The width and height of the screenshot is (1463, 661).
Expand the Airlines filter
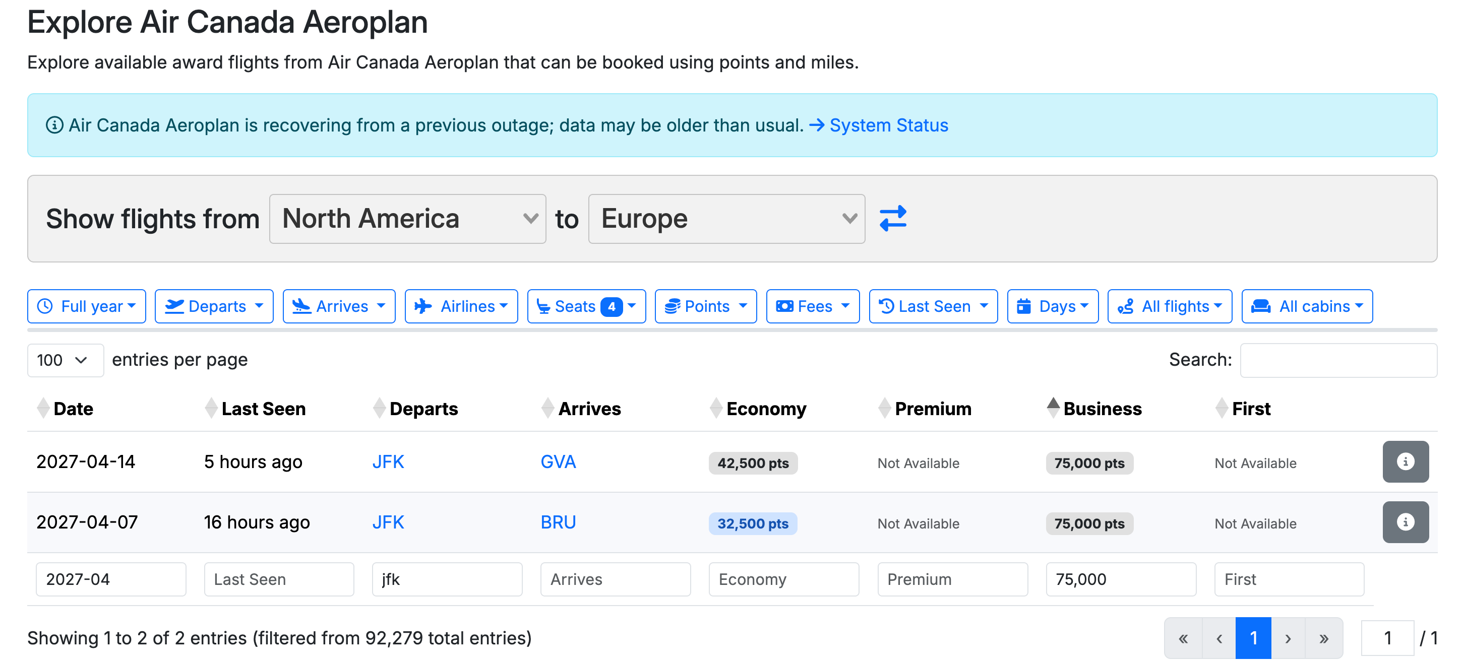pos(461,306)
